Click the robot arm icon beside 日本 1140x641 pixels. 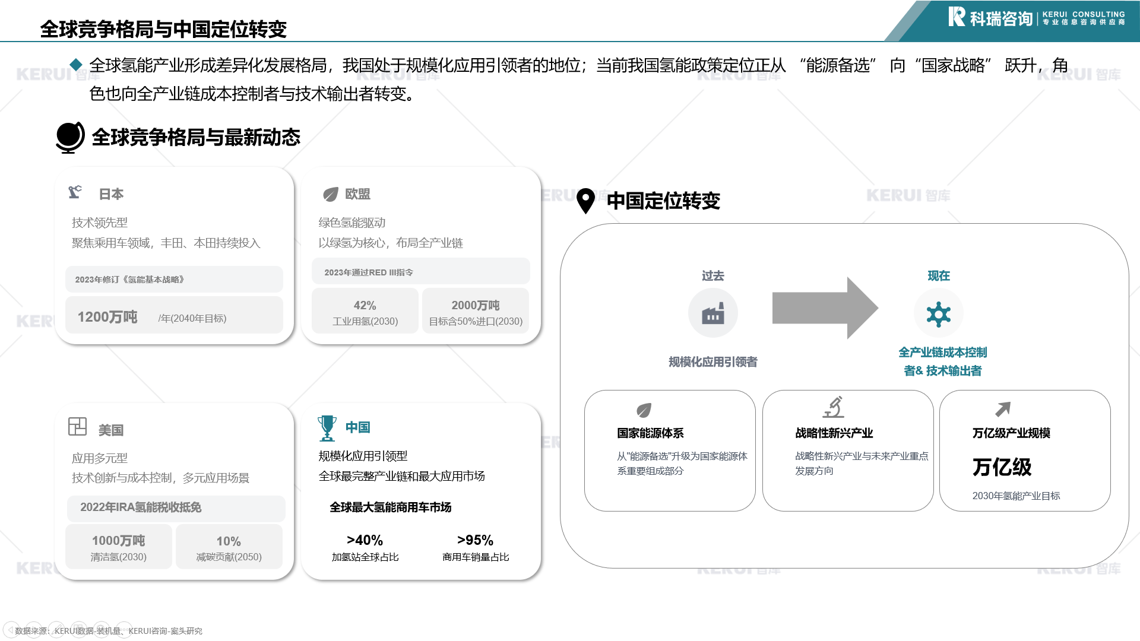[75, 192]
